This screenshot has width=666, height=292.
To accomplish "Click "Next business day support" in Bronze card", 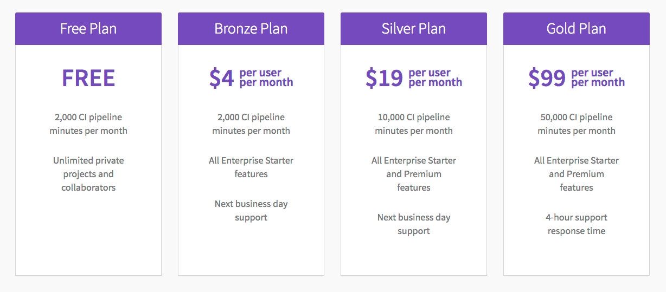I will pos(251,210).
